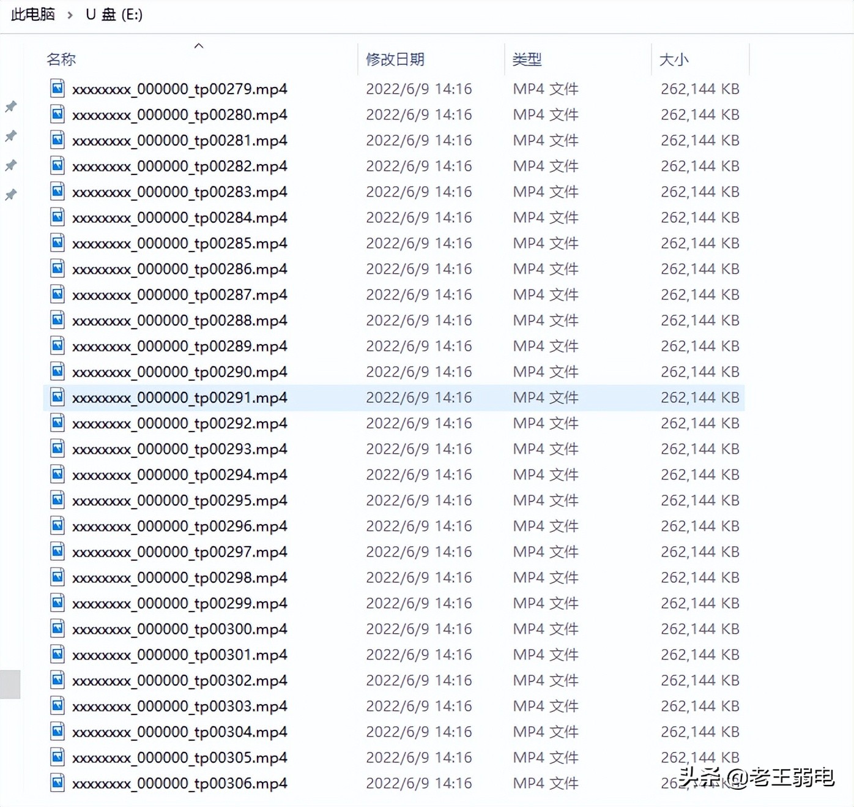Image resolution: width=854 pixels, height=807 pixels.
Task: Click the file icon next to tp00288.mp4
Action: (x=57, y=320)
